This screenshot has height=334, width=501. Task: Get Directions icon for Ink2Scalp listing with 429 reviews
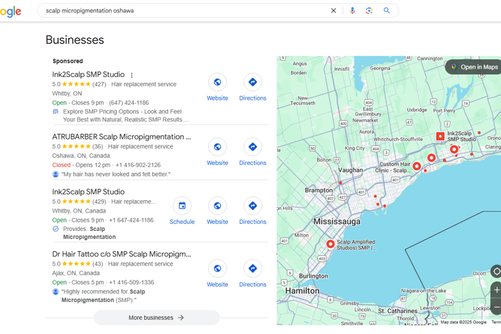click(x=252, y=205)
